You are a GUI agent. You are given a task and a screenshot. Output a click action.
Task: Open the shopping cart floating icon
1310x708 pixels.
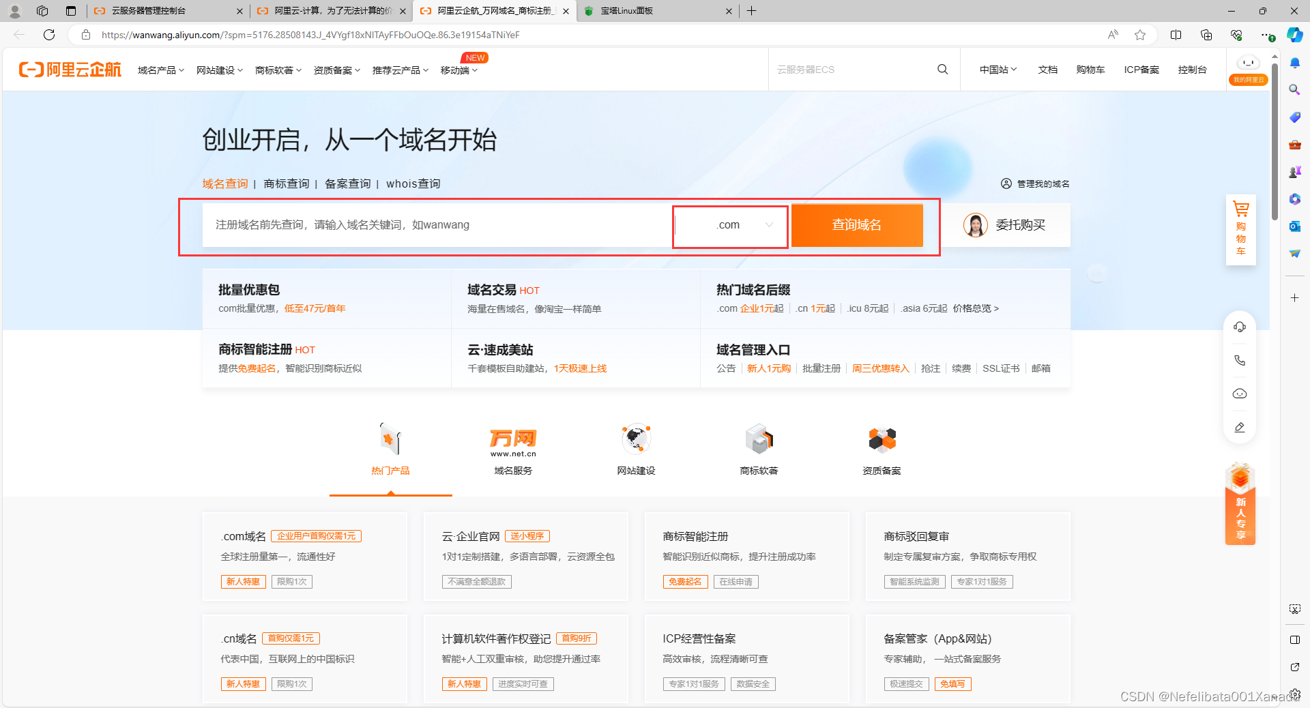tap(1240, 230)
